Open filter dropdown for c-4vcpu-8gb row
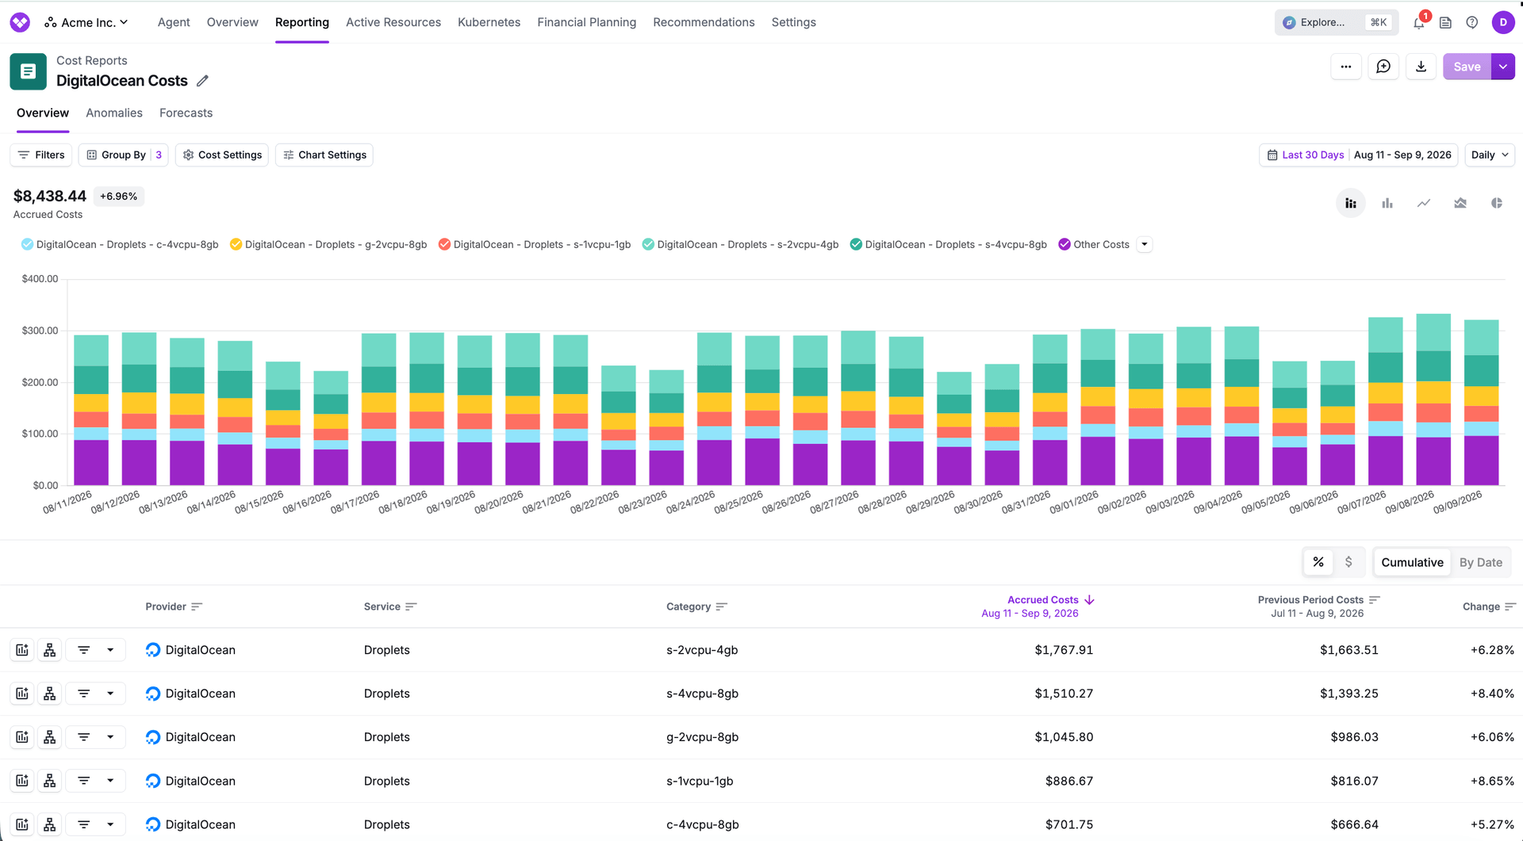This screenshot has height=841, width=1523. point(95,824)
